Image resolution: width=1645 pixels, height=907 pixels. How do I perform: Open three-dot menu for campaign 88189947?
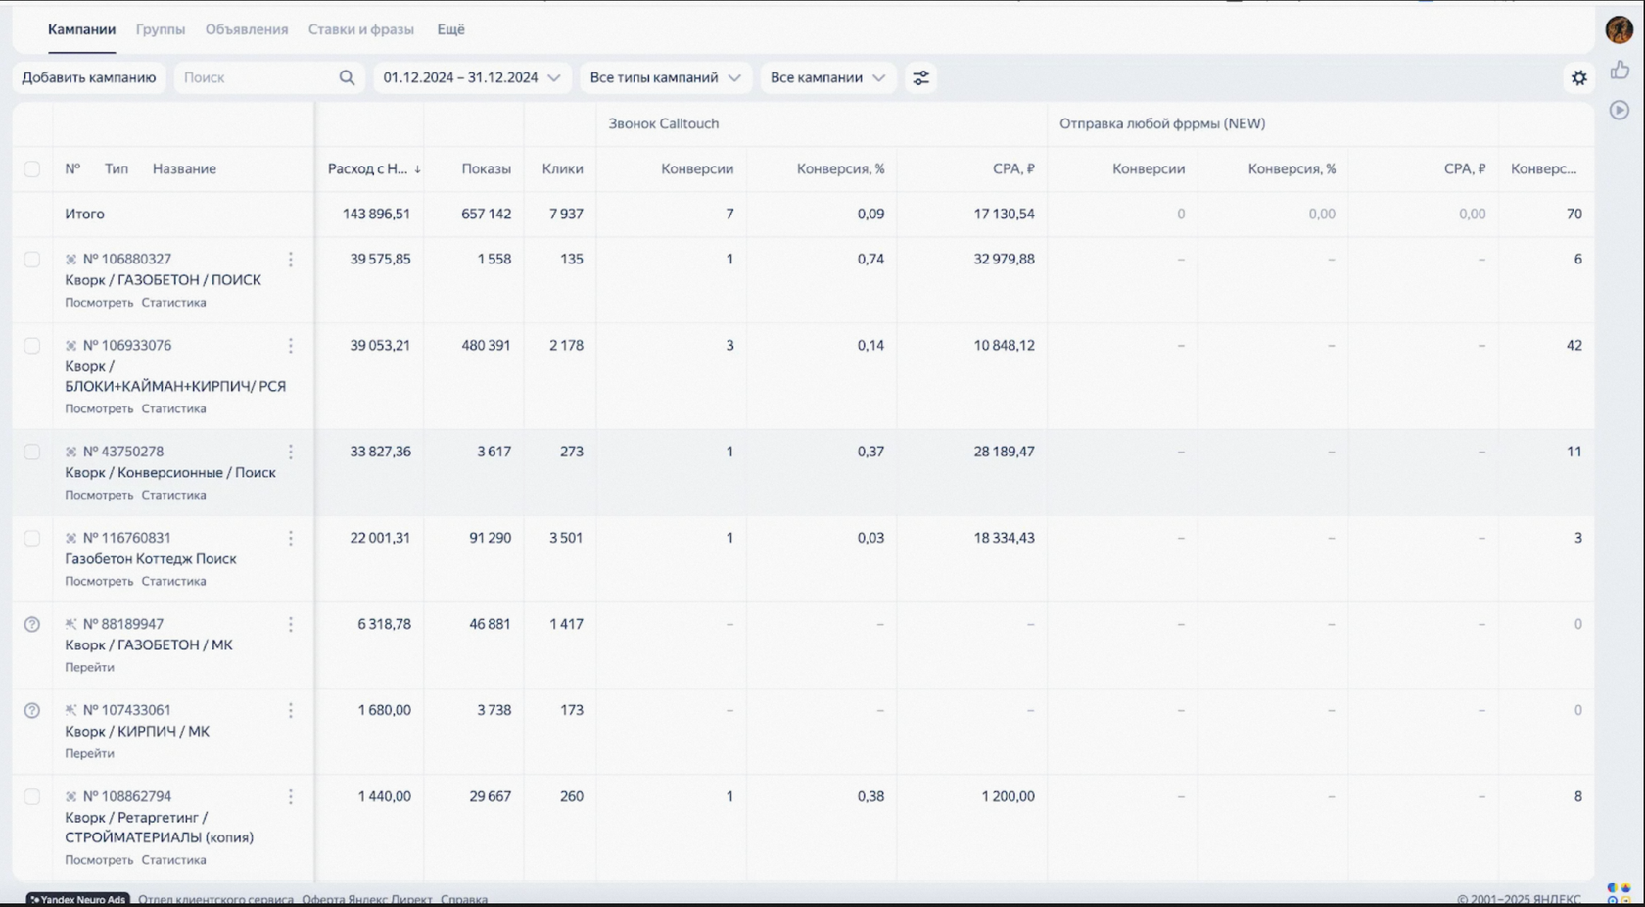(291, 624)
